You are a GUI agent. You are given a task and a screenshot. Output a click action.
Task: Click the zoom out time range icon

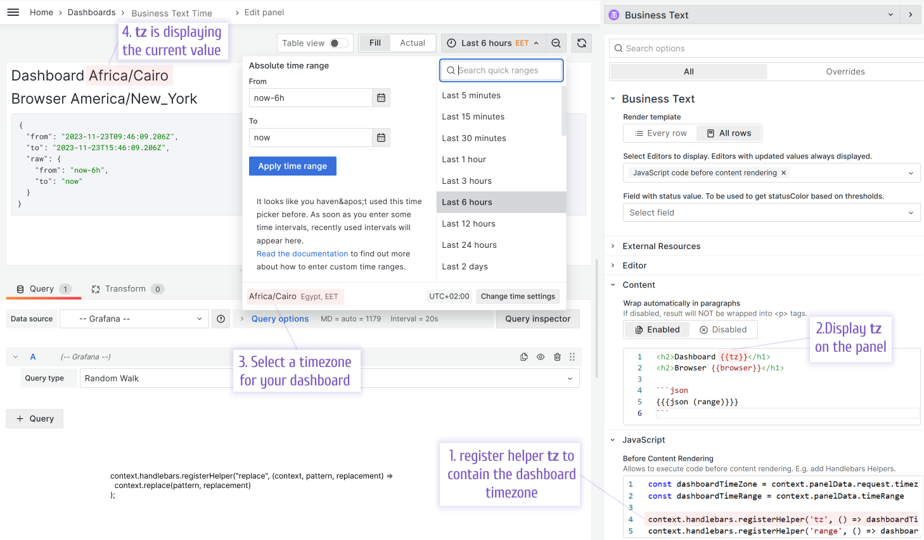coord(556,43)
